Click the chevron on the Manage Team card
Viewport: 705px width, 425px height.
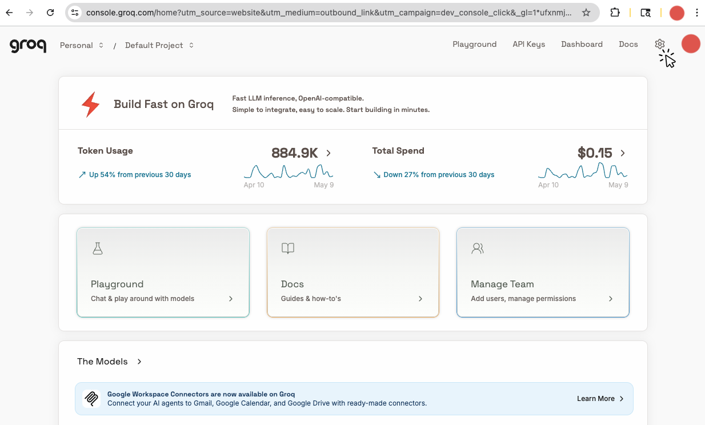click(611, 299)
